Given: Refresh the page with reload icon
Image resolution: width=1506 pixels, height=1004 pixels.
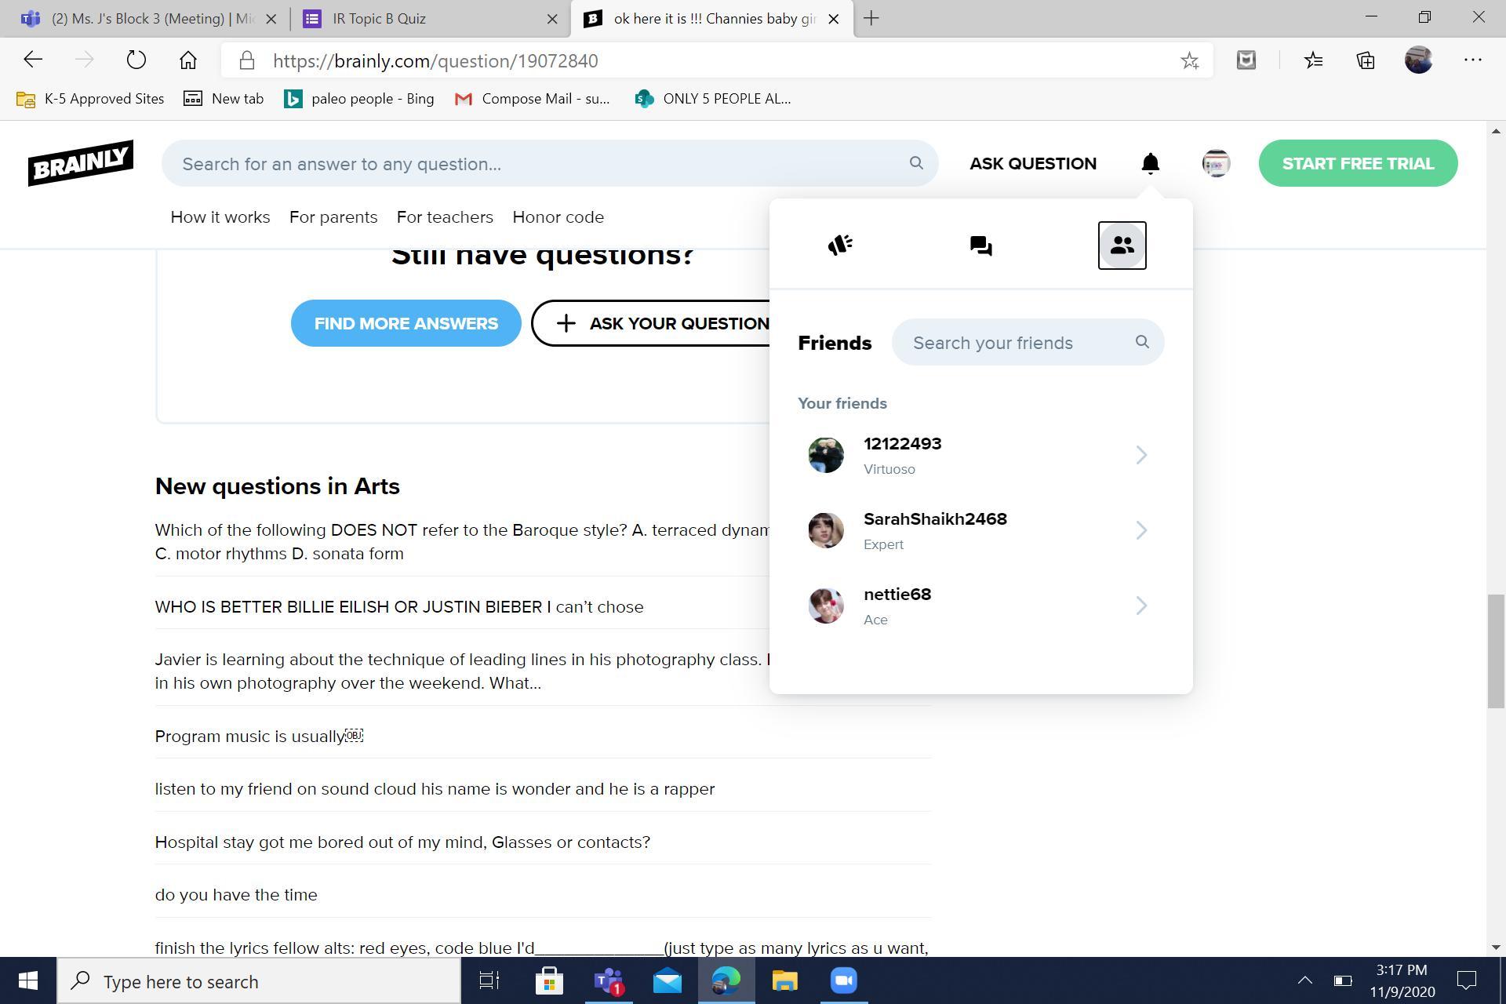Looking at the screenshot, I should click(x=136, y=60).
